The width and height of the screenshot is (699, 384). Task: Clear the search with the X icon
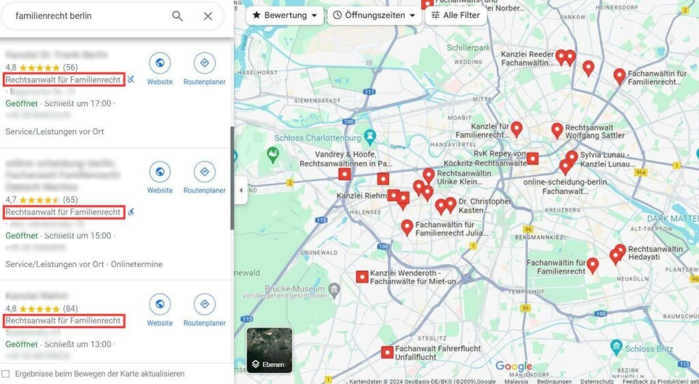(x=208, y=16)
